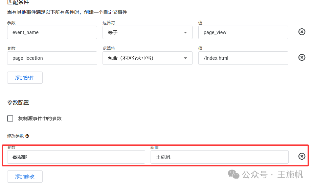Focus the event_name parameter field

[x=52, y=32]
